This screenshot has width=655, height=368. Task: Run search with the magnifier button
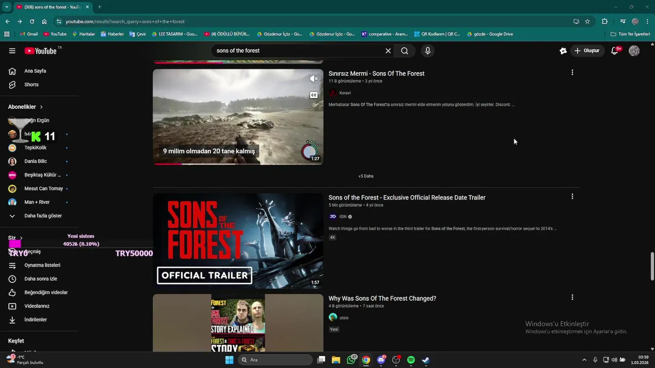405,51
